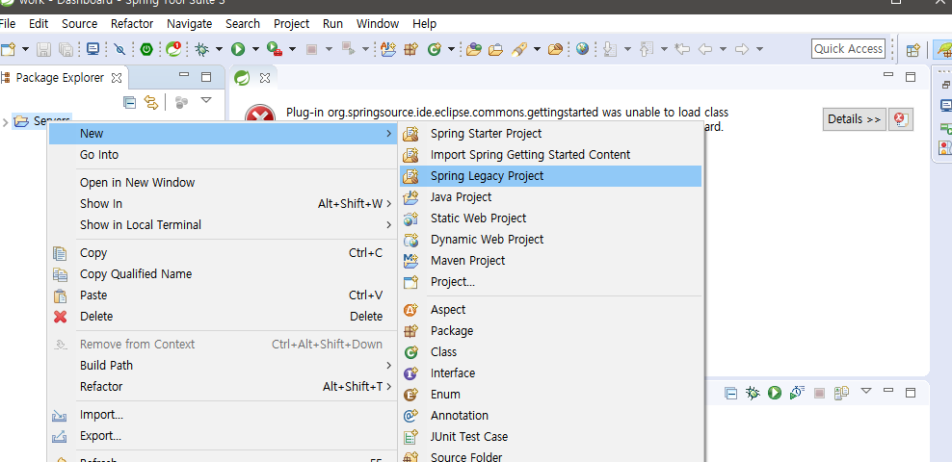Toggle Link with Editor in Package Explorer

(x=150, y=102)
